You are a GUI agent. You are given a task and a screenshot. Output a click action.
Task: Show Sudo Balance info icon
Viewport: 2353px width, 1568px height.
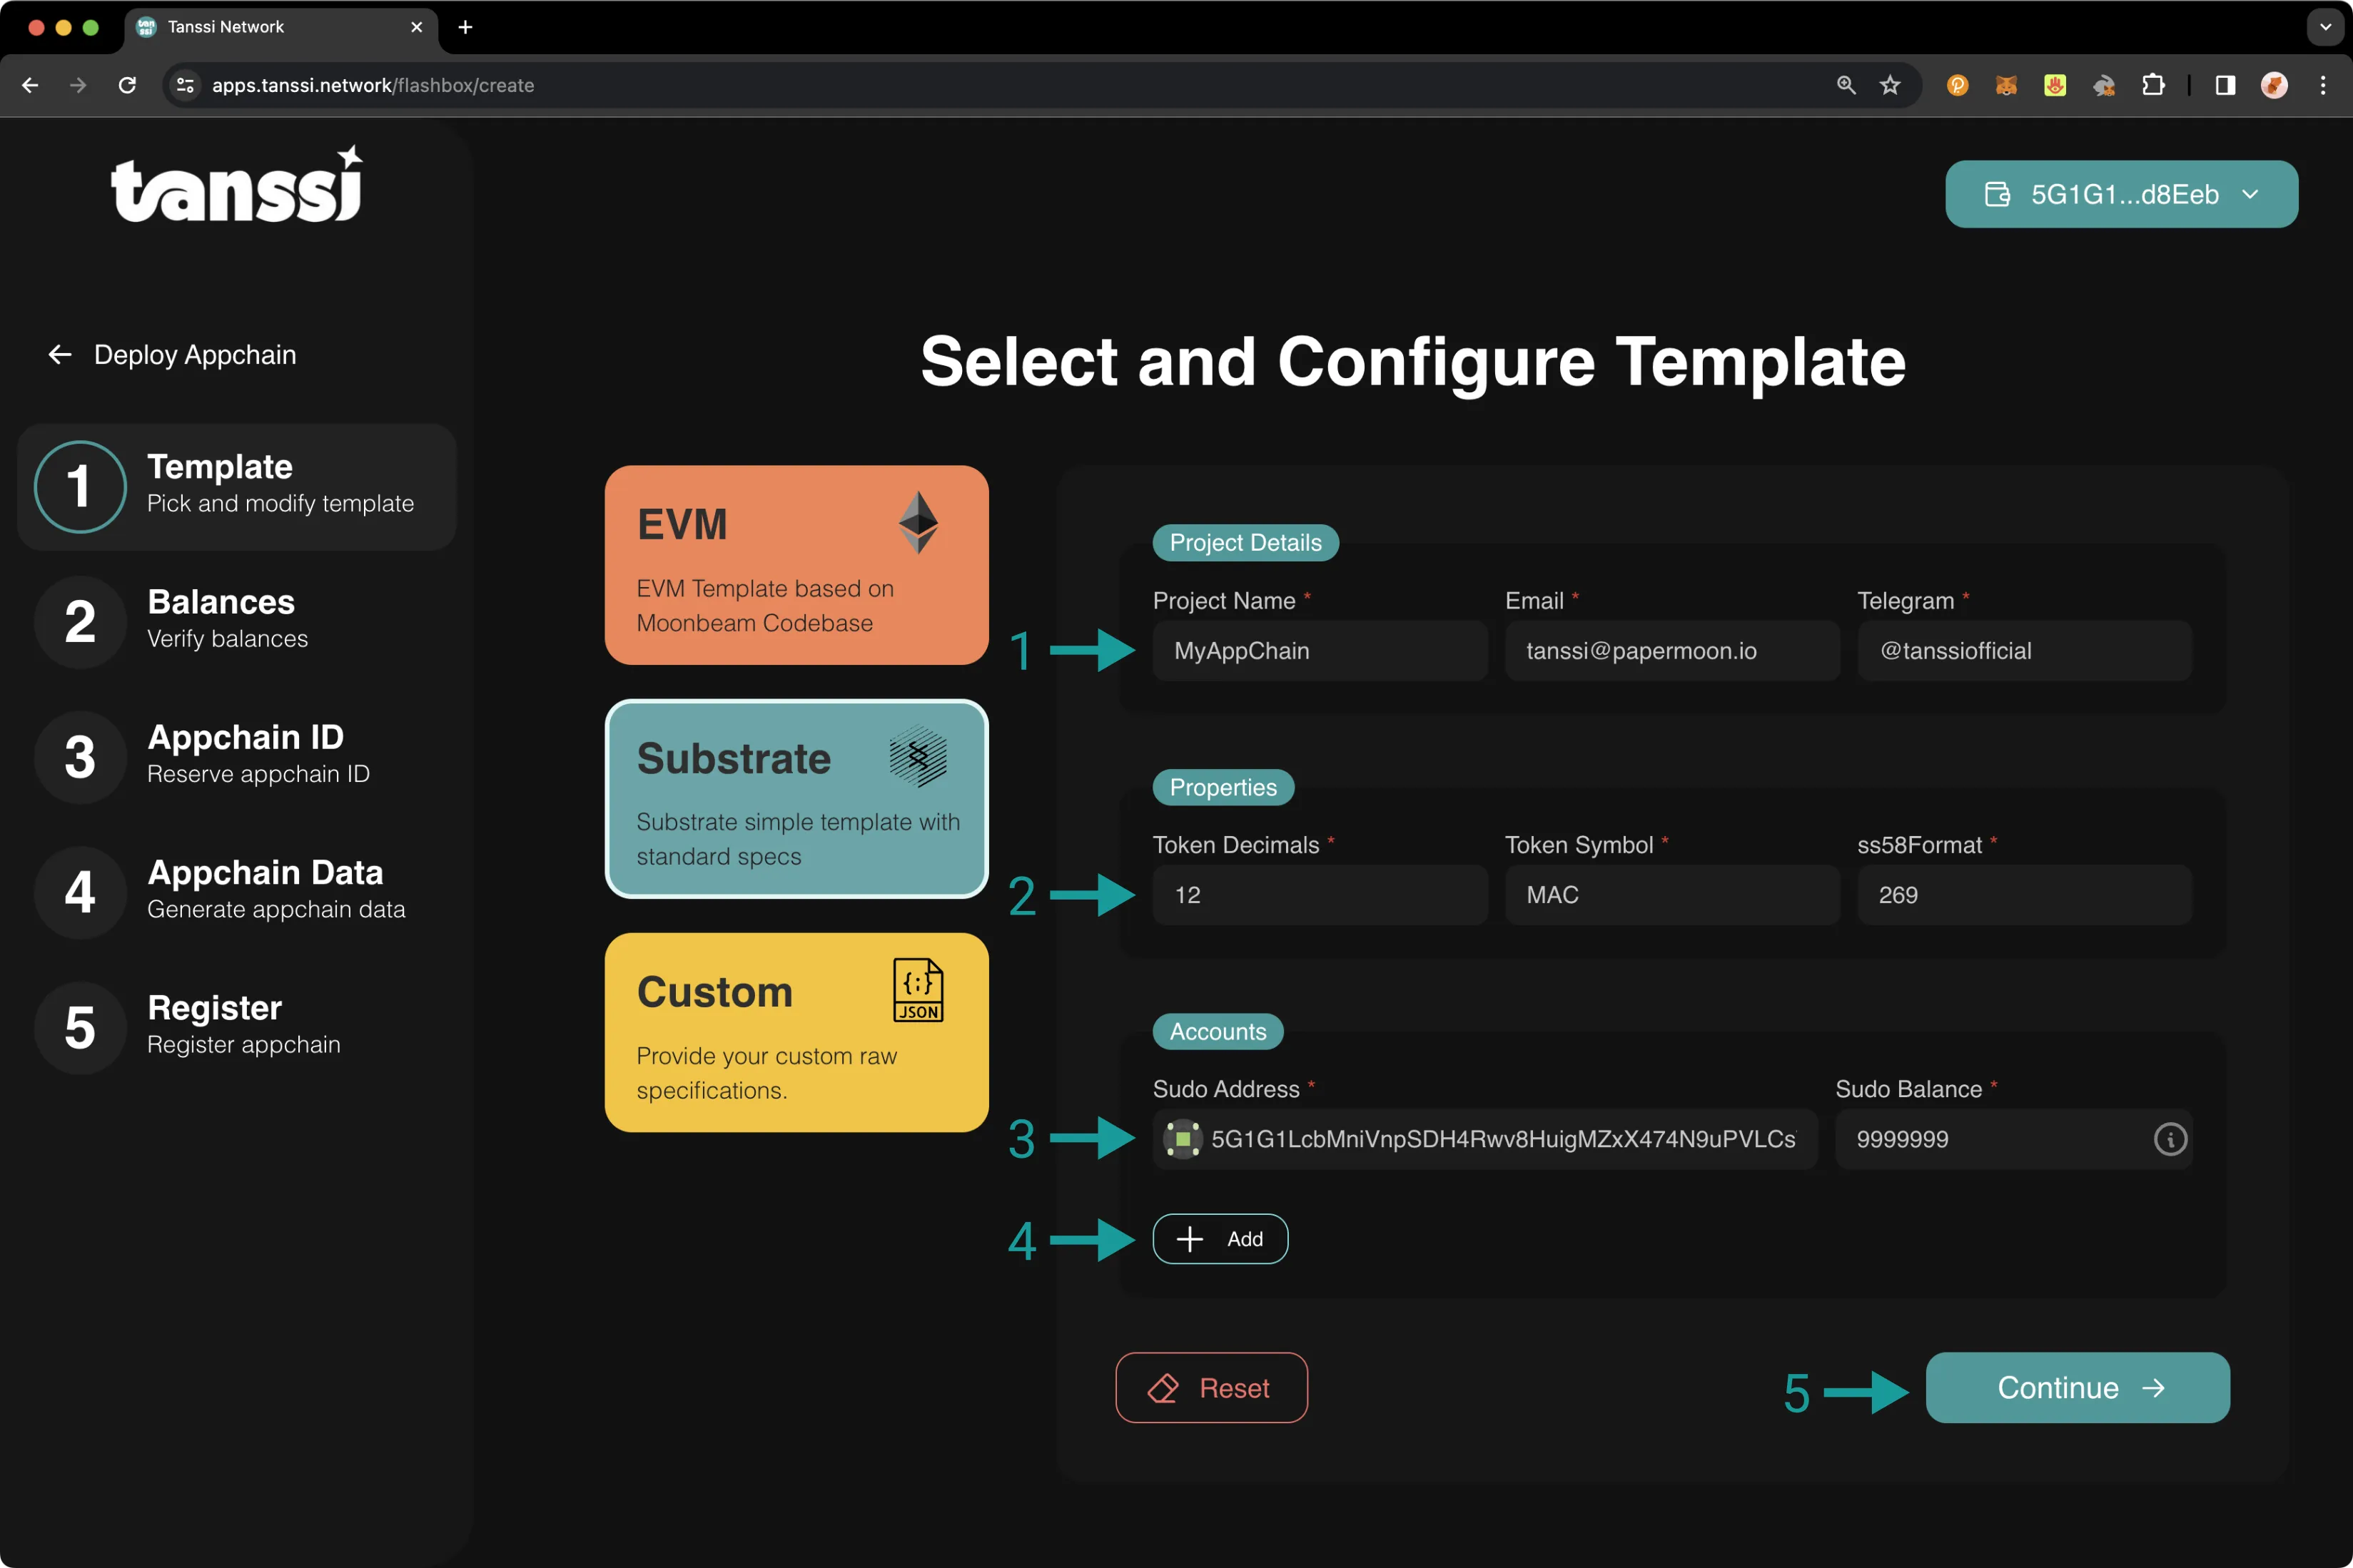[2170, 1139]
